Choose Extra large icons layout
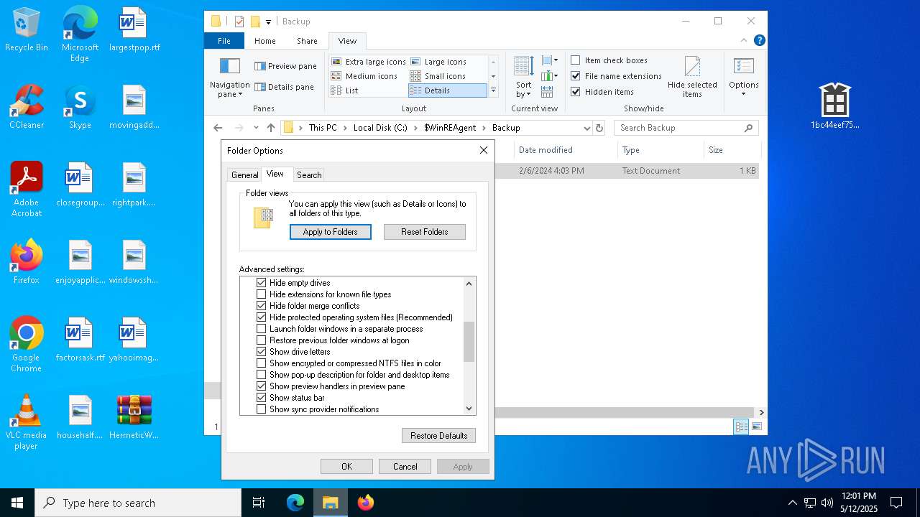 pyautogui.click(x=368, y=62)
